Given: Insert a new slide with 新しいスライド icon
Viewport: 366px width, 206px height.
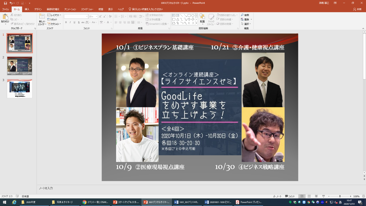Looking at the screenshot, I should point(42,17).
